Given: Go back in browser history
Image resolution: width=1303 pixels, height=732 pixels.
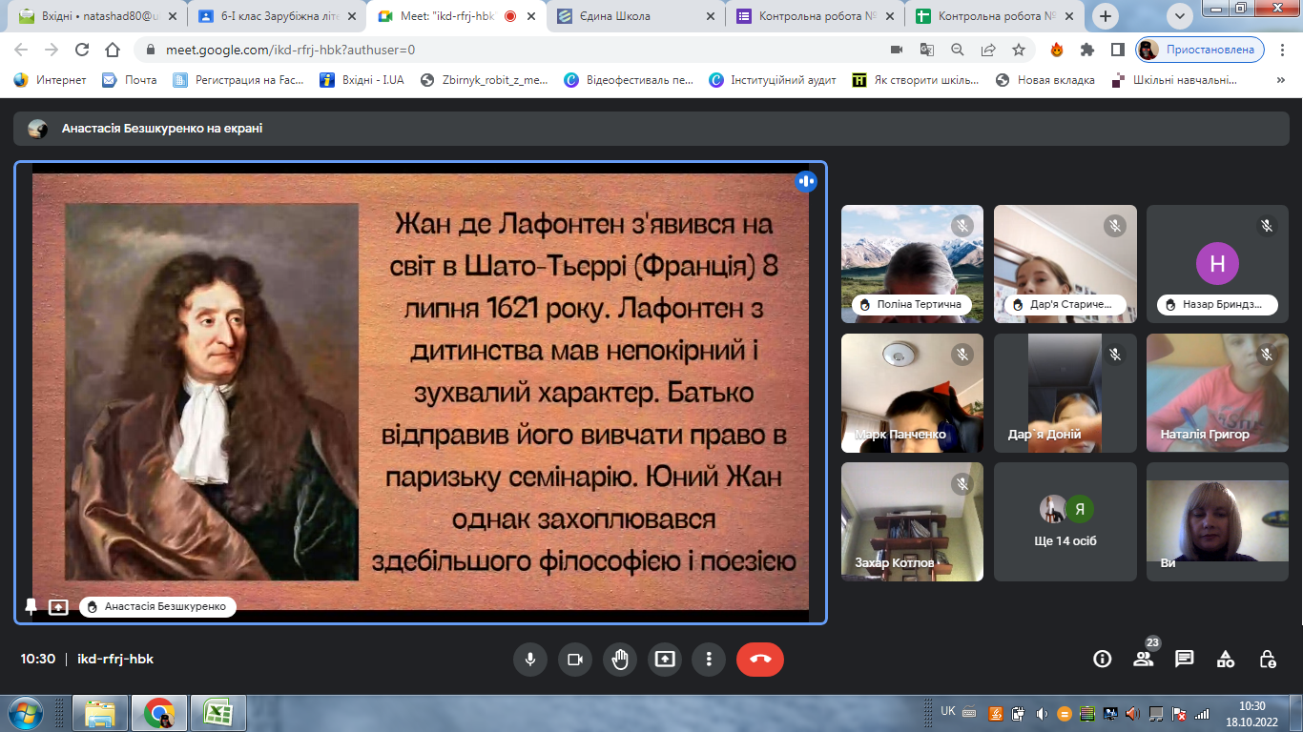Looking at the screenshot, I should point(21,50).
